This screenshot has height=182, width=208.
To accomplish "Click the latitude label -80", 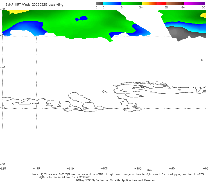I will point(3,164).
